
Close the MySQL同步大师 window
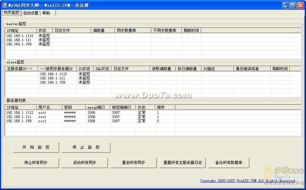click(301, 5)
